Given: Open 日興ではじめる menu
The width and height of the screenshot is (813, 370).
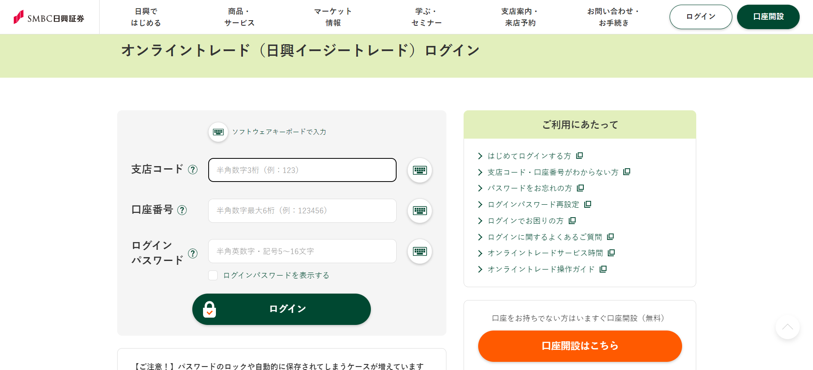Looking at the screenshot, I should coord(146,17).
